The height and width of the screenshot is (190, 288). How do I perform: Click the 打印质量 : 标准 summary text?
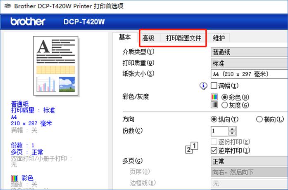pos(33,110)
